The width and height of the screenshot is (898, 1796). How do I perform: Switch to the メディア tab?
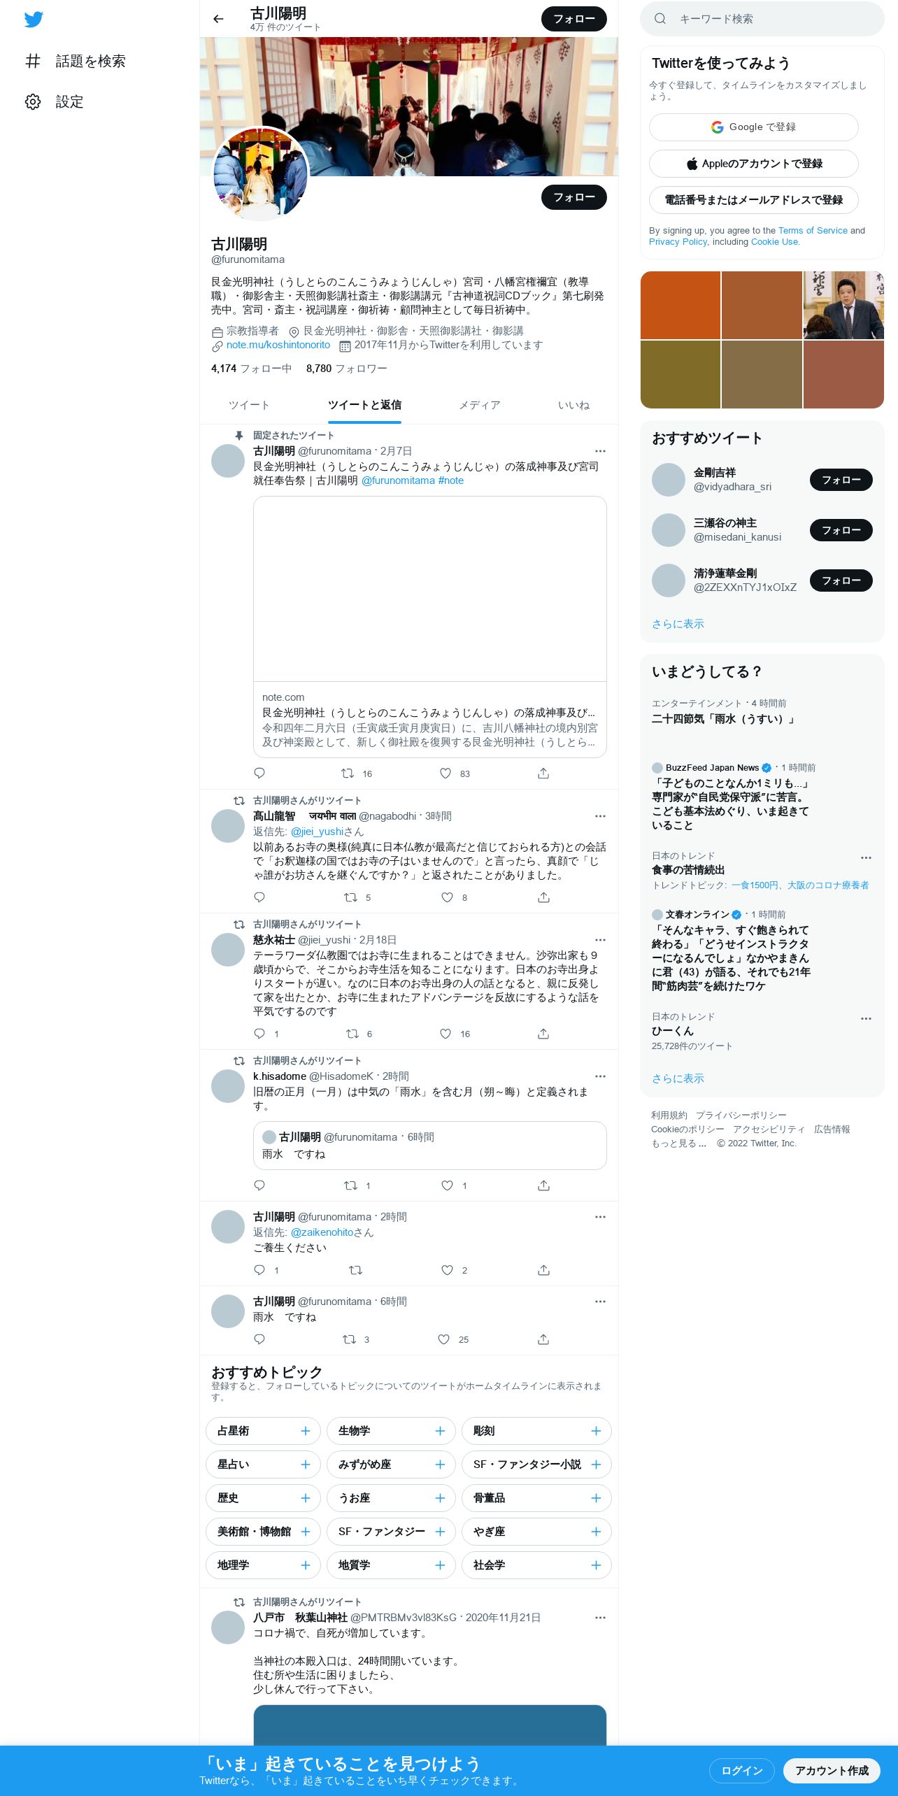(x=480, y=405)
